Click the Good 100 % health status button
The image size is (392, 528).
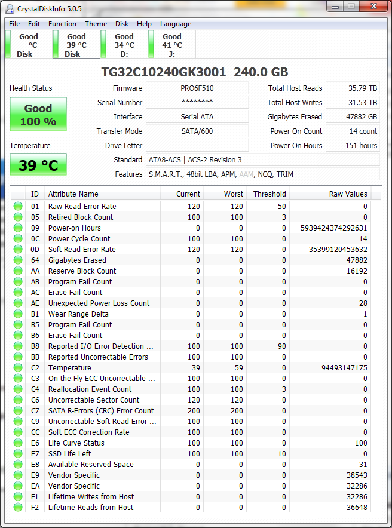tap(38, 115)
